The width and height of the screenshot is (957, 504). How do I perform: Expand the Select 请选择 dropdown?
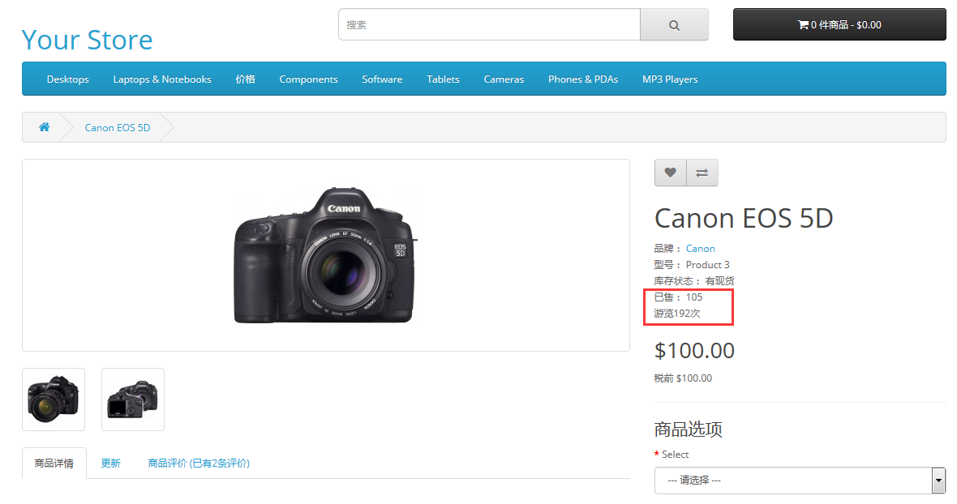click(x=800, y=481)
